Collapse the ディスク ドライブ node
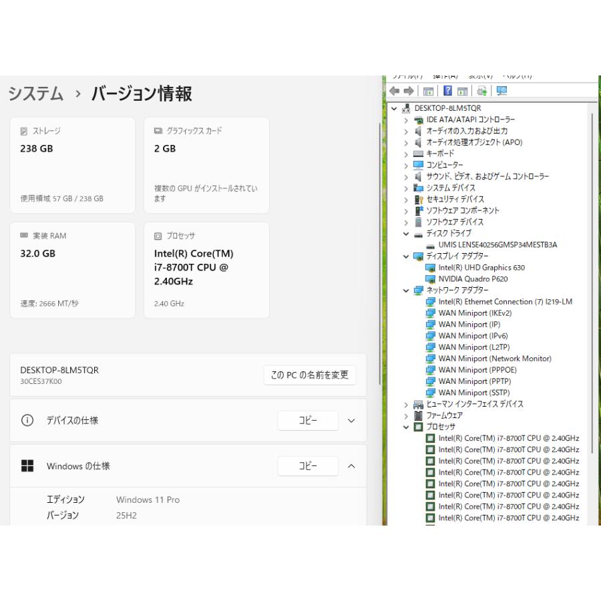Screen dimensions: 601x601 pos(406,234)
